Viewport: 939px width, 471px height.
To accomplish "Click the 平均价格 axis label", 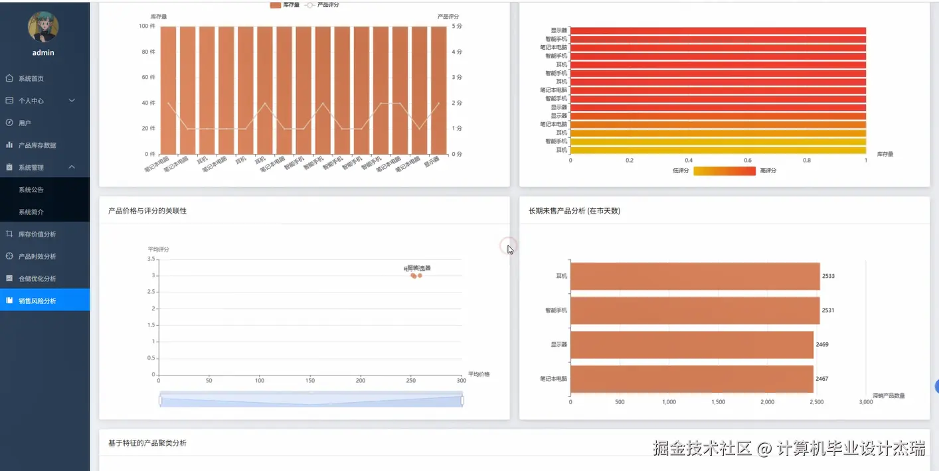I will coord(479,374).
